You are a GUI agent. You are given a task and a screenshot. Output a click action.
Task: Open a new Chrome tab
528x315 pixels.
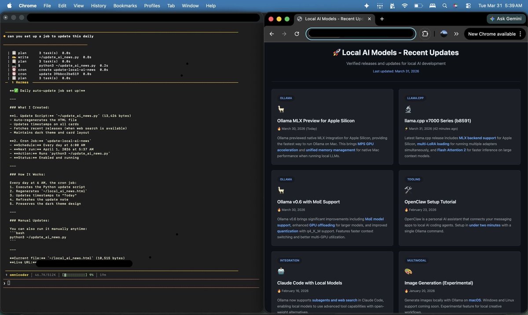[382, 19]
